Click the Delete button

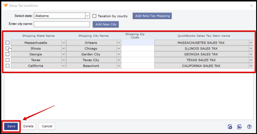(x=28, y=126)
